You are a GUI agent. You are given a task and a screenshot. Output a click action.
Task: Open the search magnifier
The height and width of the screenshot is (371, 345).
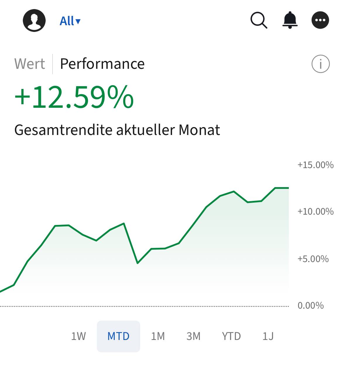point(259,20)
